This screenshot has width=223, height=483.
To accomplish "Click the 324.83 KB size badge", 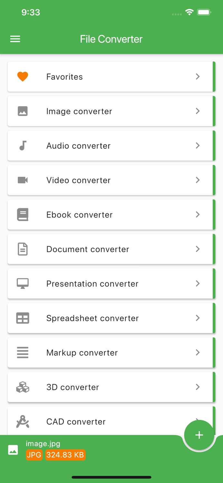I will point(65,455).
